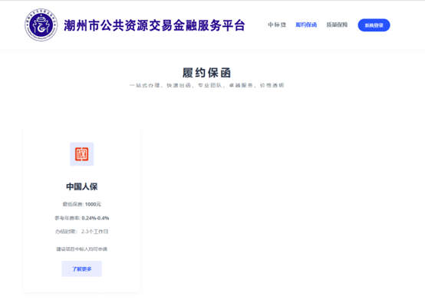This screenshot has height=303, width=425.
Task: Click the 参考年费率 0.24%-0.4% line
Action: tap(81, 218)
